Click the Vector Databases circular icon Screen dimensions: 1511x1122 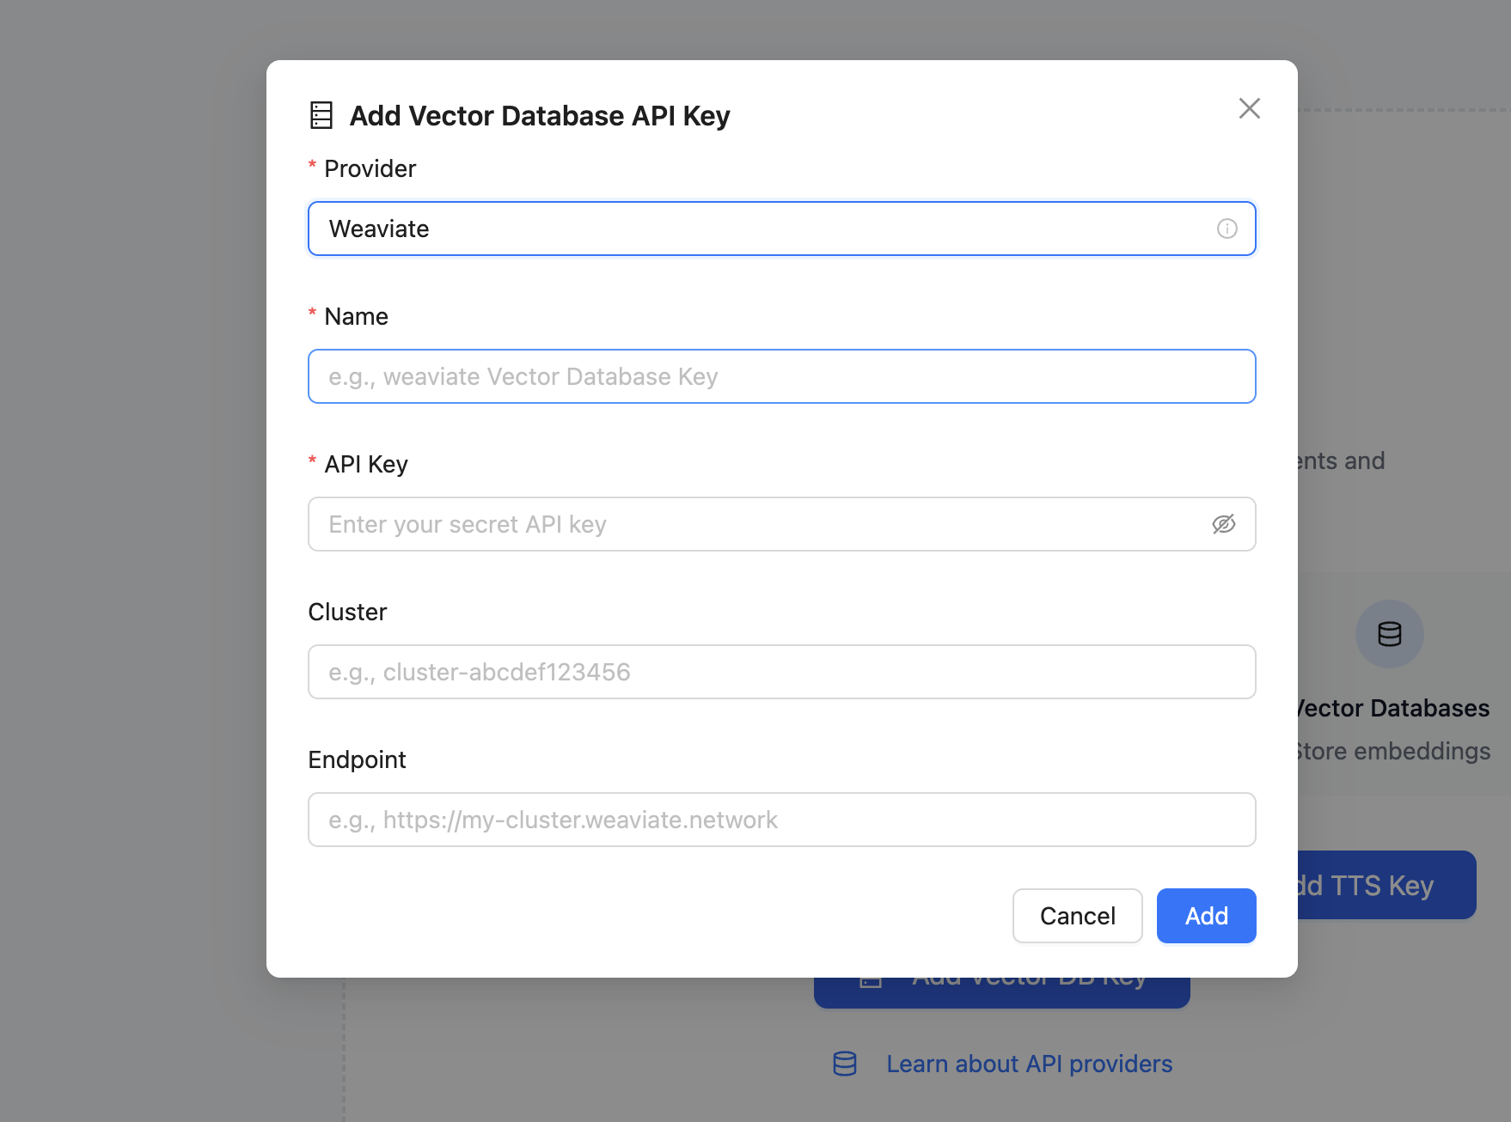click(x=1389, y=634)
